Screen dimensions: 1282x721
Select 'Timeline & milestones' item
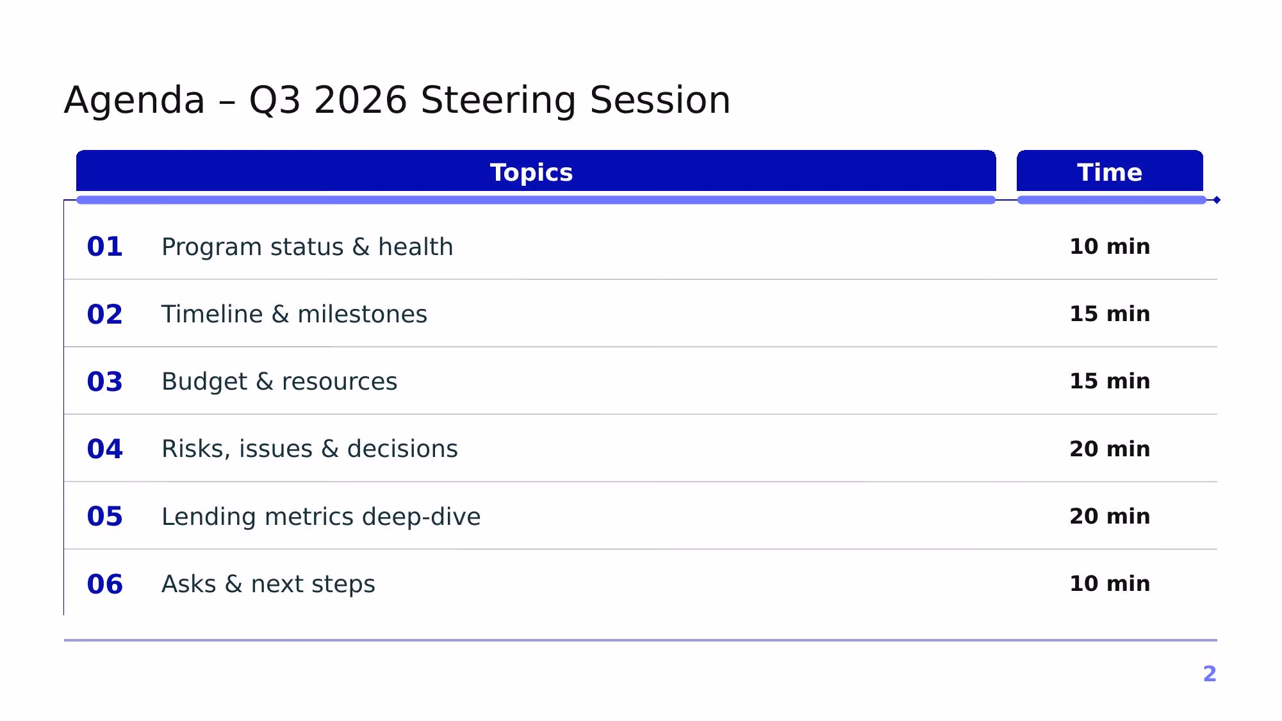coord(294,314)
